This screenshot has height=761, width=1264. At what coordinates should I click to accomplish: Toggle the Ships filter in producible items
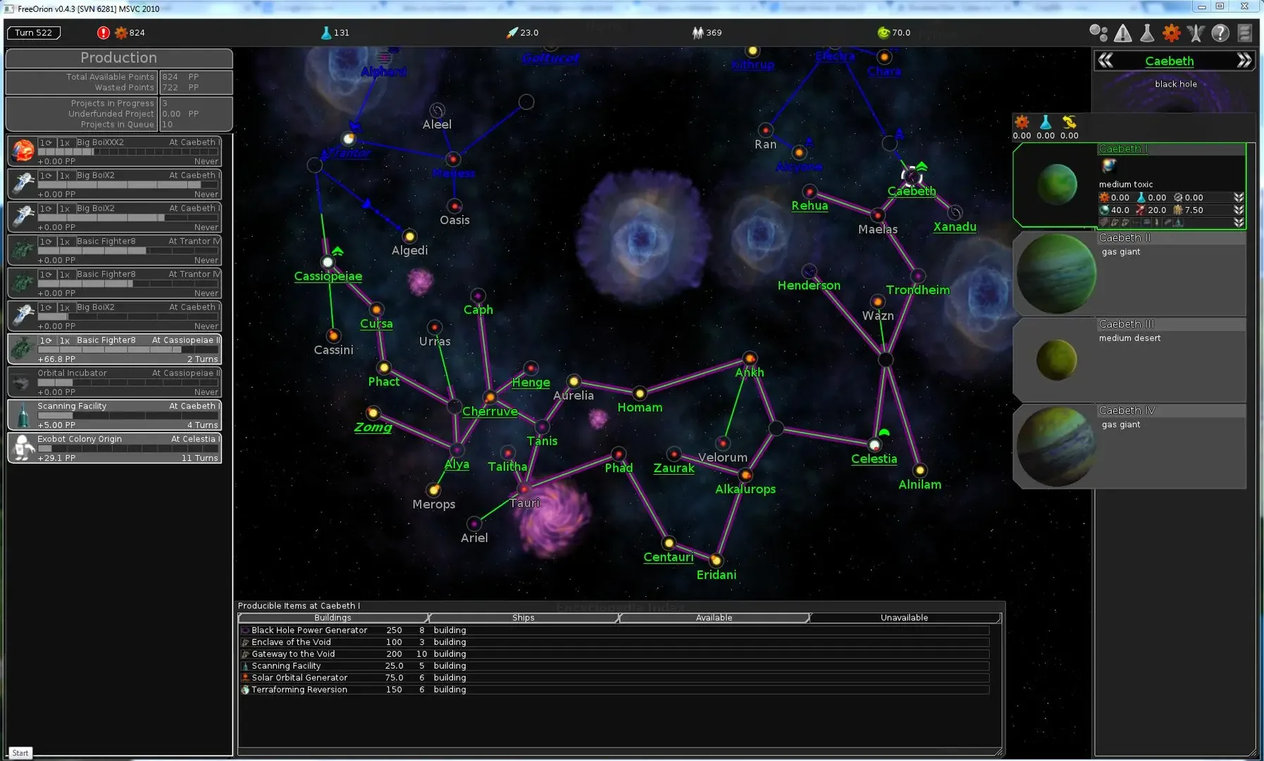click(x=523, y=618)
